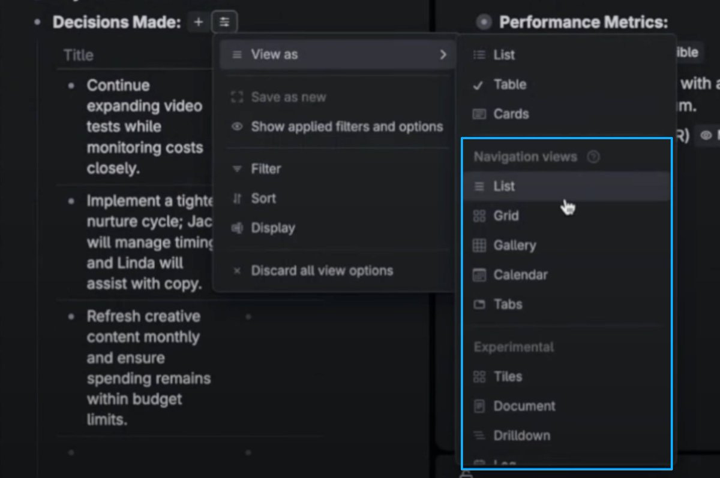Click bullet before Decisions Made heading
This screenshot has width=720, height=478.
[x=38, y=23]
